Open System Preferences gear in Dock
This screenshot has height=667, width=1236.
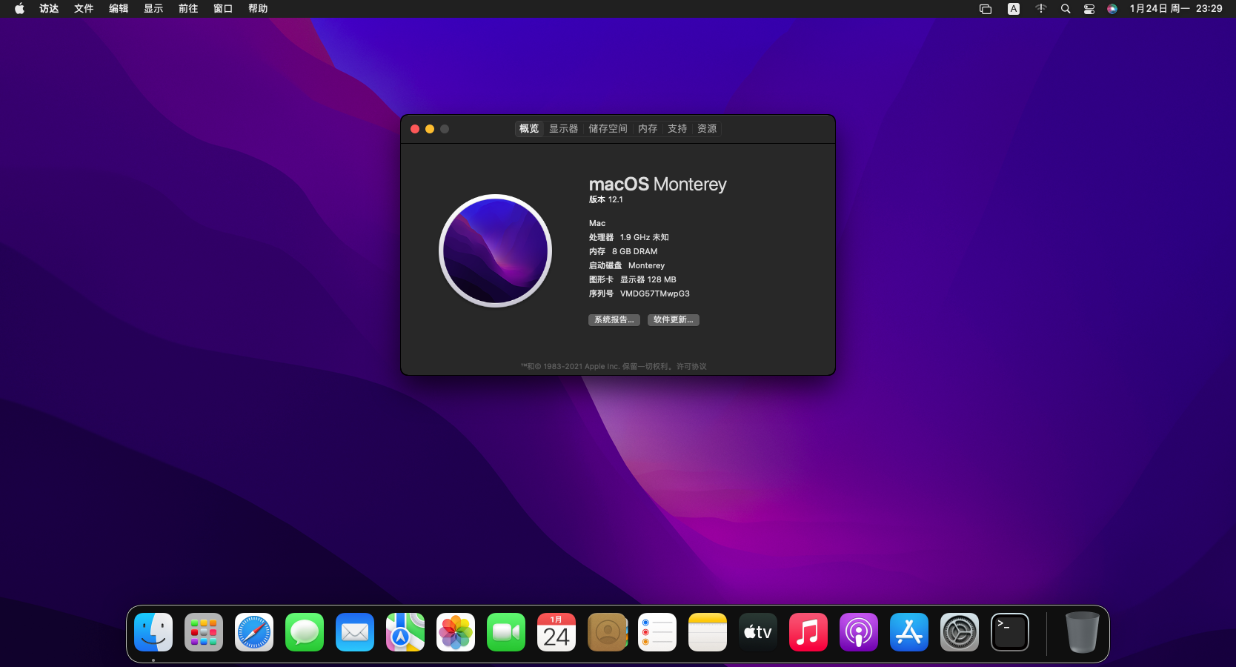pyautogui.click(x=960, y=632)
